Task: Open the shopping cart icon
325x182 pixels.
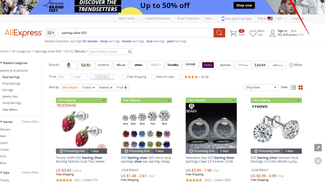Action: coord(233,33)
